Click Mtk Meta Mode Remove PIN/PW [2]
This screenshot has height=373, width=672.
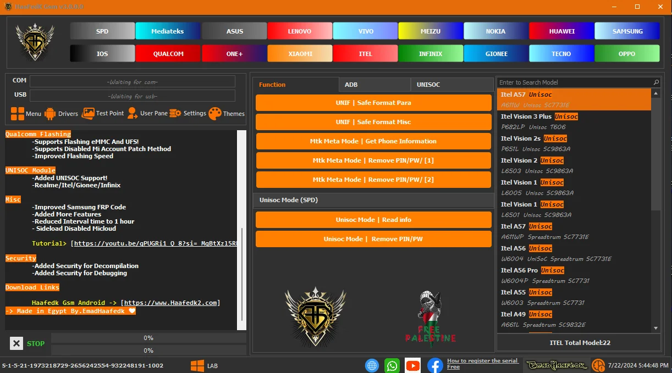373,180
